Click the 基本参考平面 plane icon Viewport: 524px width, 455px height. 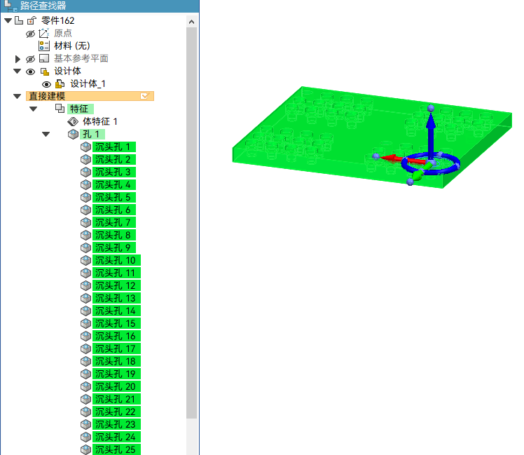pyautogui.click(x=43, y=59)
